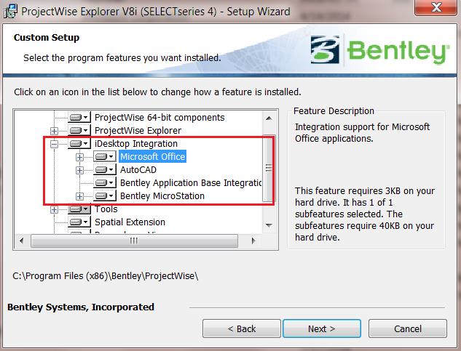The width and height of the screenshot is (461, 351).
Task: Select the Tools feature label
Action: (x=106, y=209)
